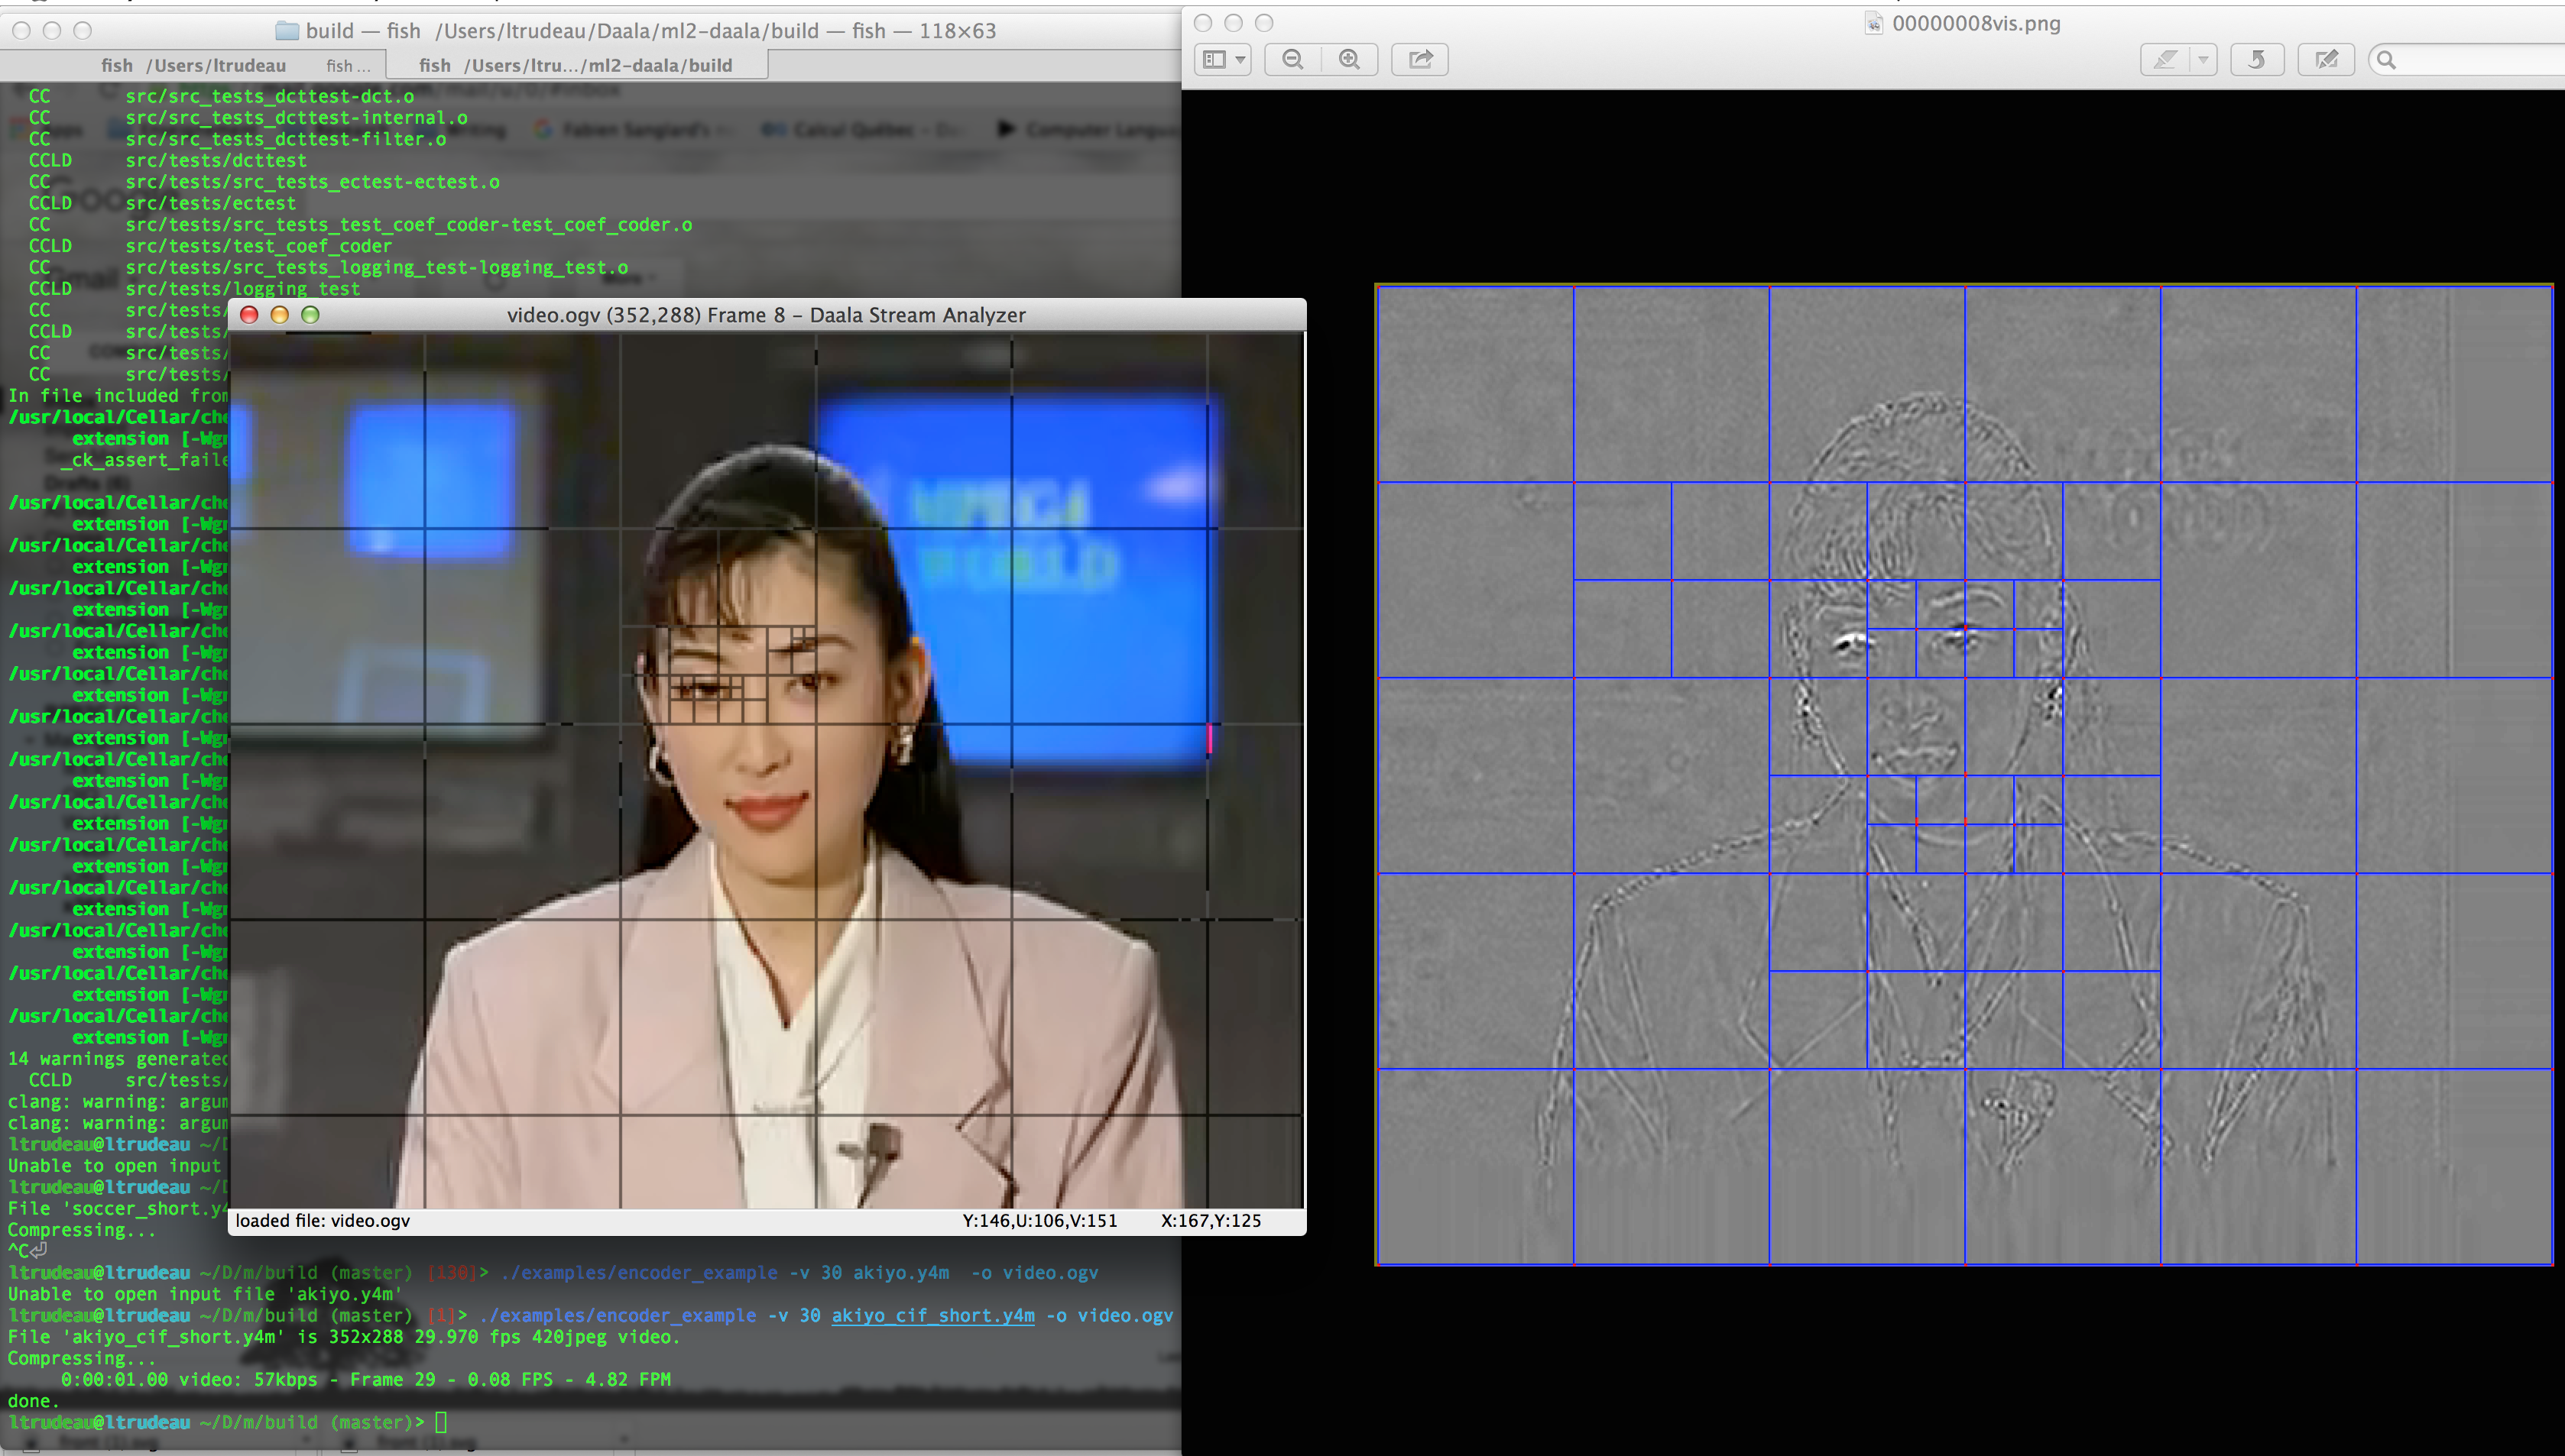Viewport: 2565px width, 1456px height.
Task: Zoom out in the Preview toolbar
Action: pos(1292,59)
